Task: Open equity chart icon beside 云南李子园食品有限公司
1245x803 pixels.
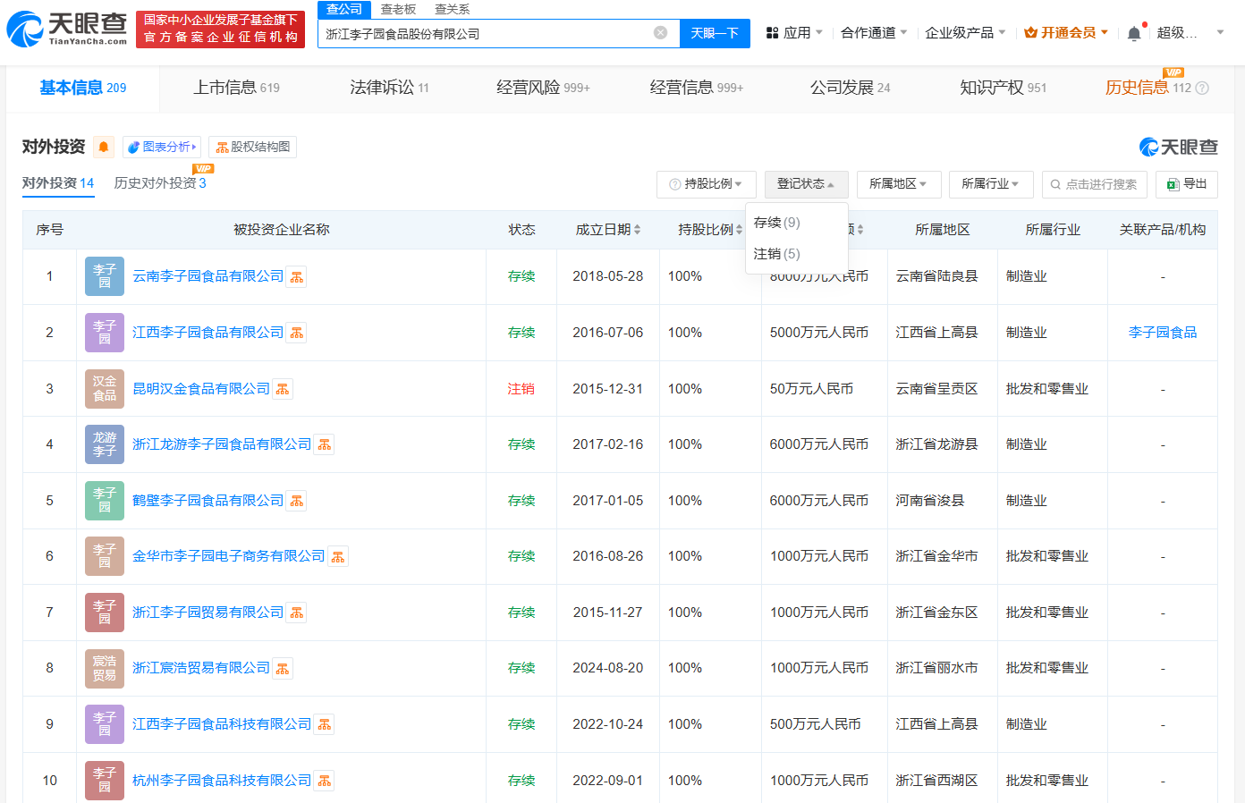Action: click(296, 276)
